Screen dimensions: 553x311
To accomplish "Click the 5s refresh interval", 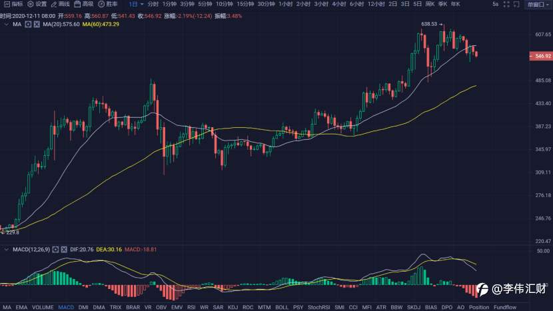I will click(x=496, y=4).
